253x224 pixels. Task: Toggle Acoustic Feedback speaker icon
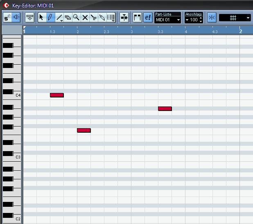pos(16,18)
